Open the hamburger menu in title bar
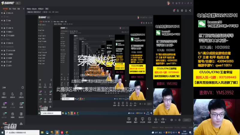240x135 pixels. (x=182, y=3)
